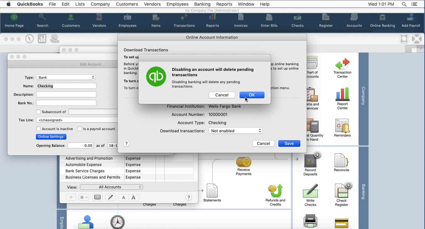425x229 pixels.
Task: Click add account plus button
Action: (71, 198)
